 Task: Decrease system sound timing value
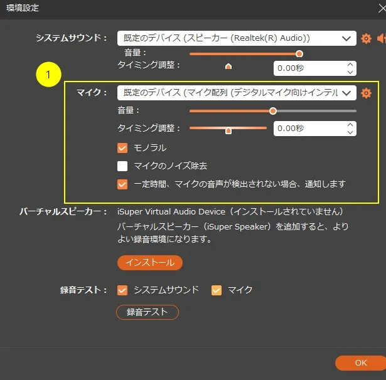[x=350, y=72]
